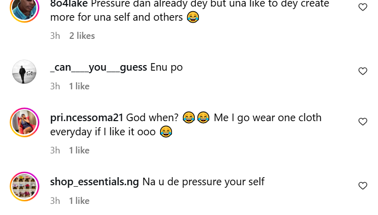Viewport: 378px width, 215px height.
Task: Open shop_essentials.ng profile avatar
Action: click(x=24, y=187)
